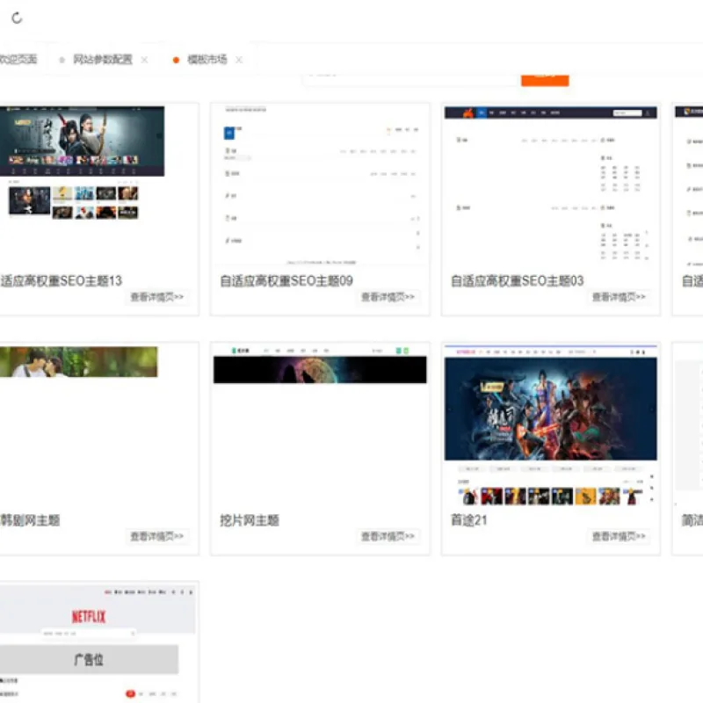
Task: Click the 挖片网主题 banner preview
Action: (320, 369)
